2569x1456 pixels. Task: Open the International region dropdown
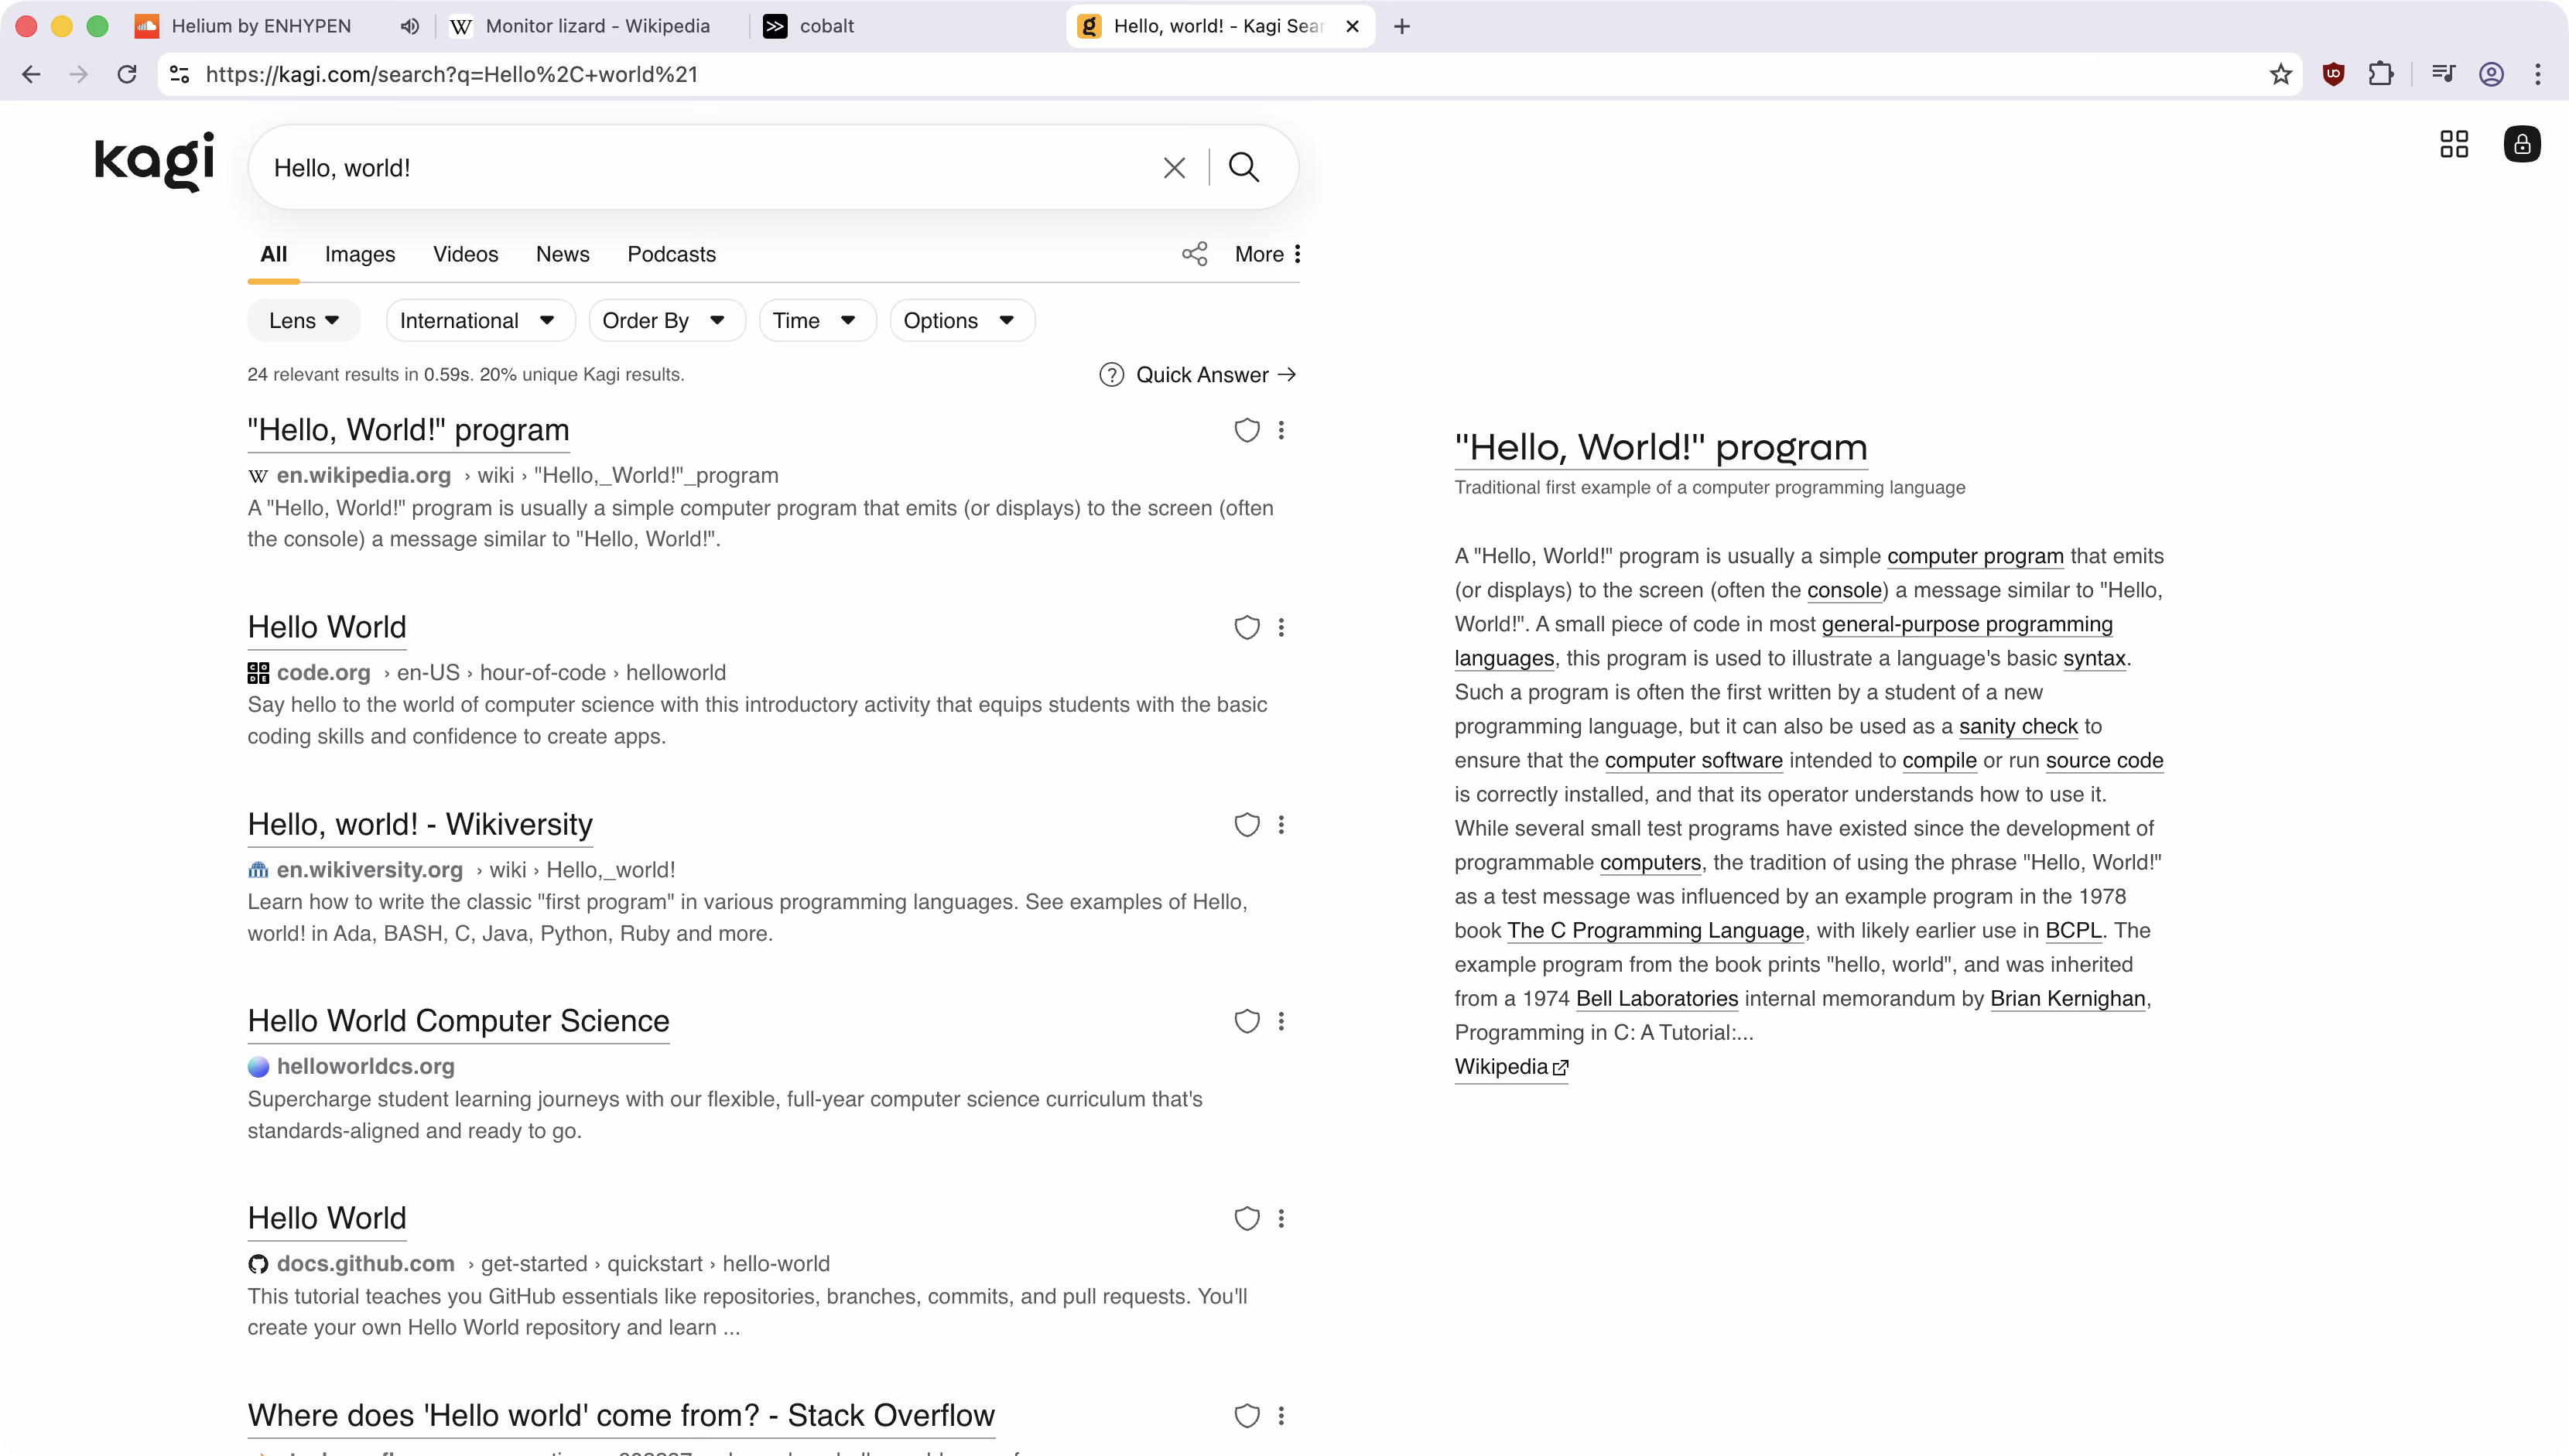pyautogui.click(x=479, y=321)
